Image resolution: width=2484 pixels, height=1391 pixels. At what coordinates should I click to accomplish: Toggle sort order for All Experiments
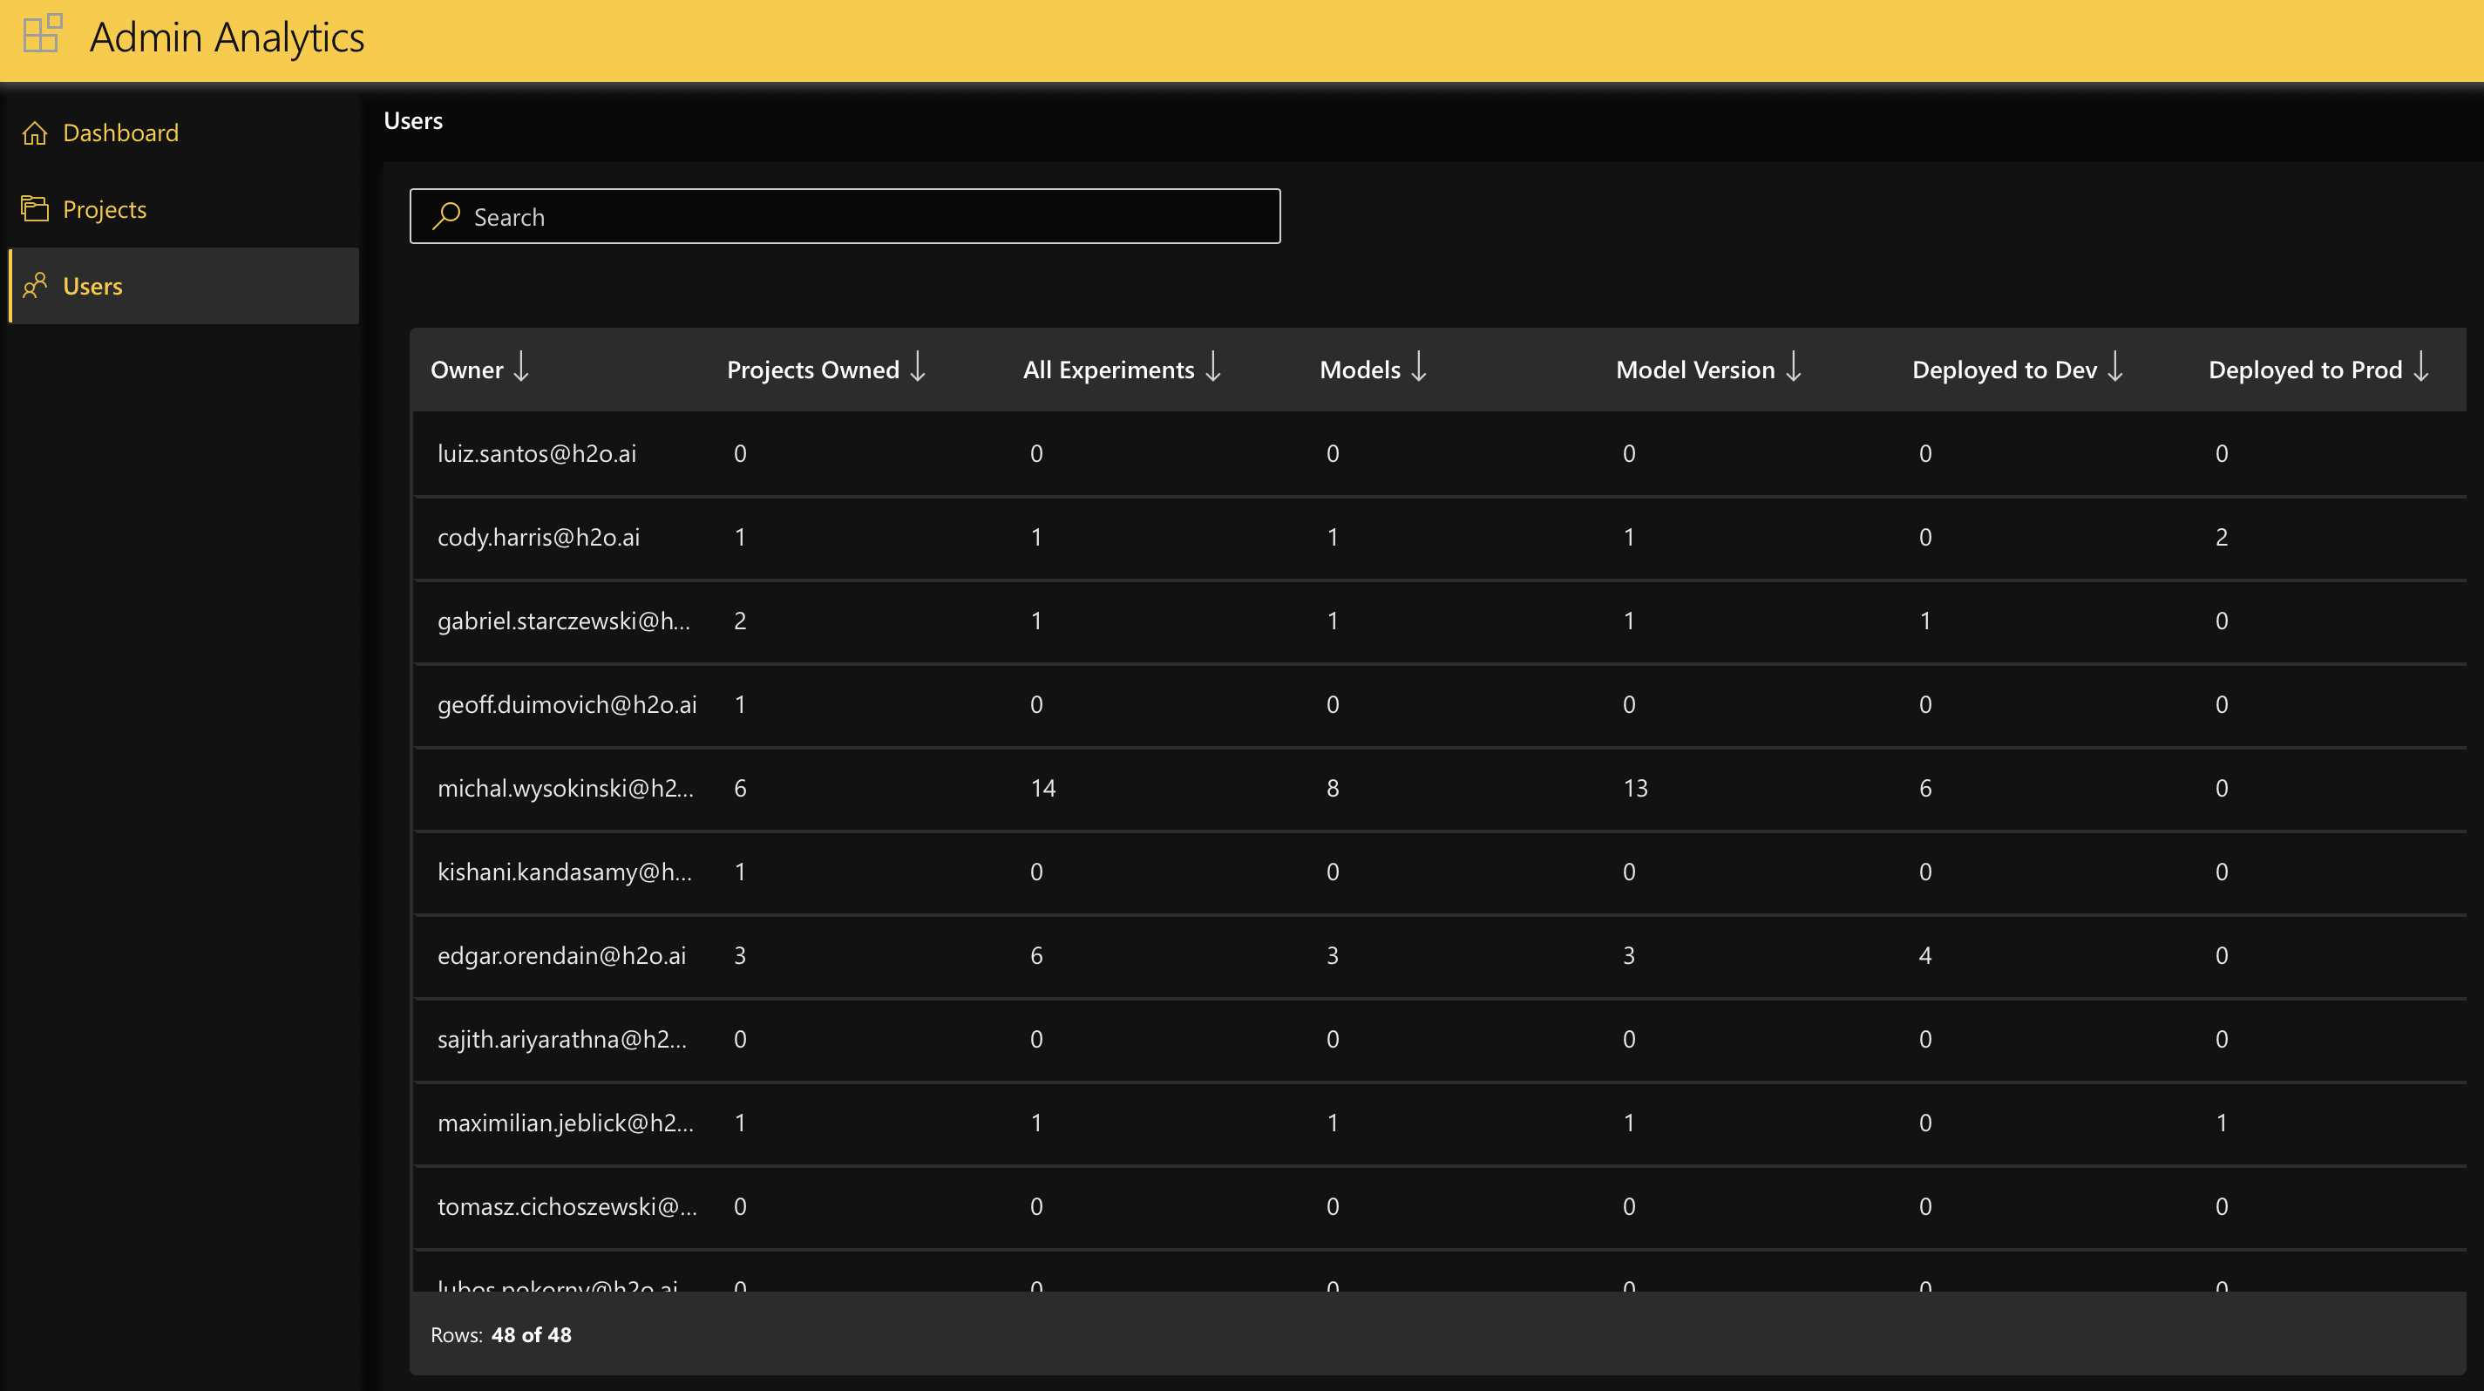click(1213, 369)
